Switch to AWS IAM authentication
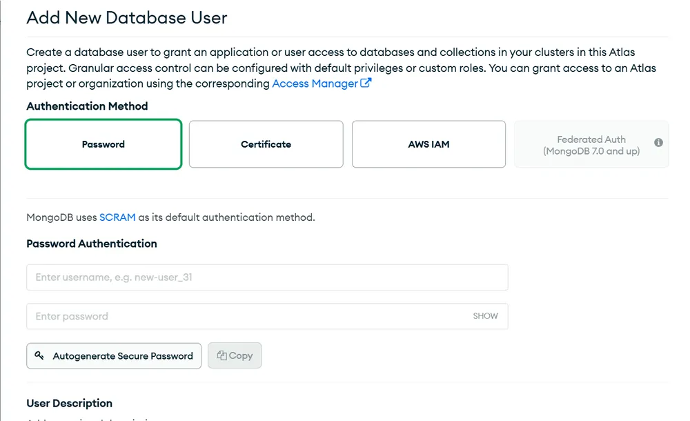The image size is (690, 421). pyautogui.click(x=428, y=144)
